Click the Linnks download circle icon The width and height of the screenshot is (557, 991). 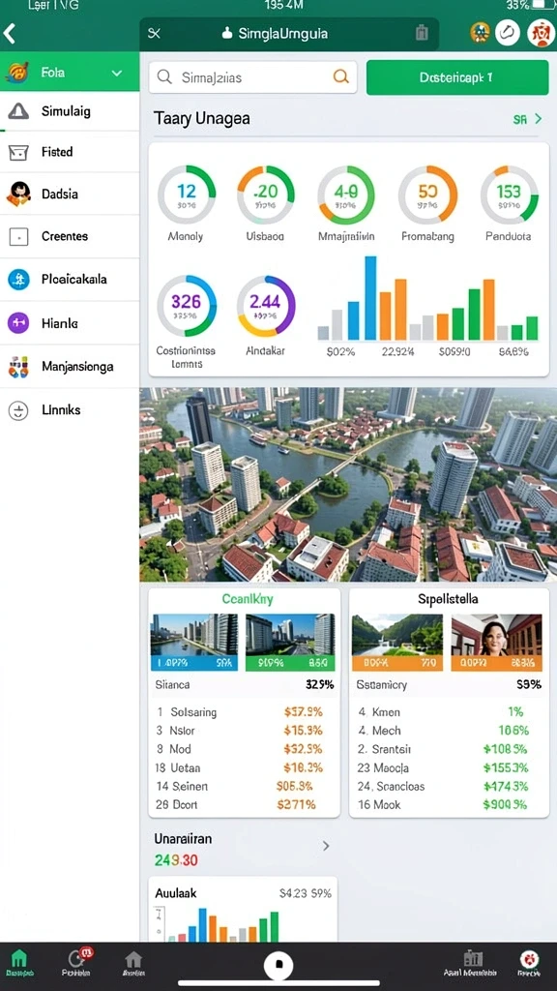[18, 410]
